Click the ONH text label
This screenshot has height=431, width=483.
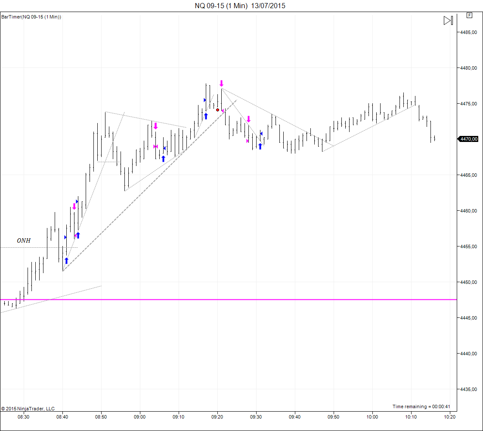(x=24, y=240)
